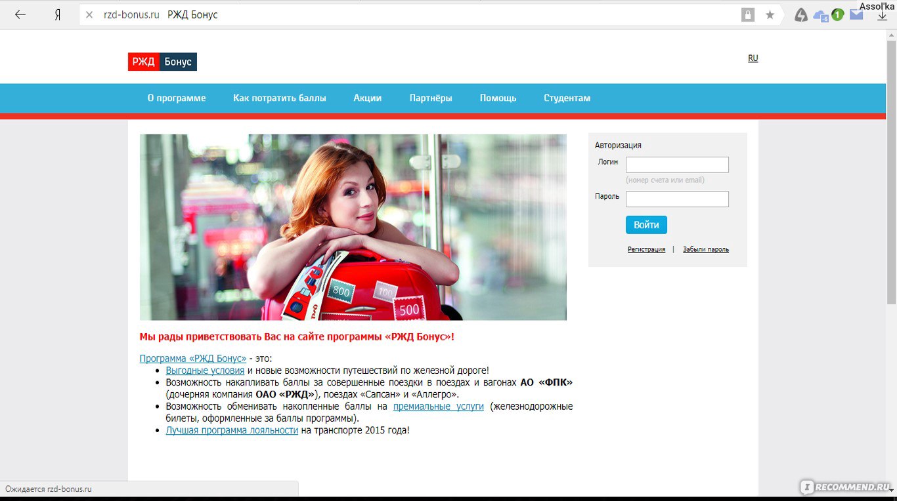Click the РЖД Бонус logo
The height and width of the screenshot is (501, 897).
(162, 62)
